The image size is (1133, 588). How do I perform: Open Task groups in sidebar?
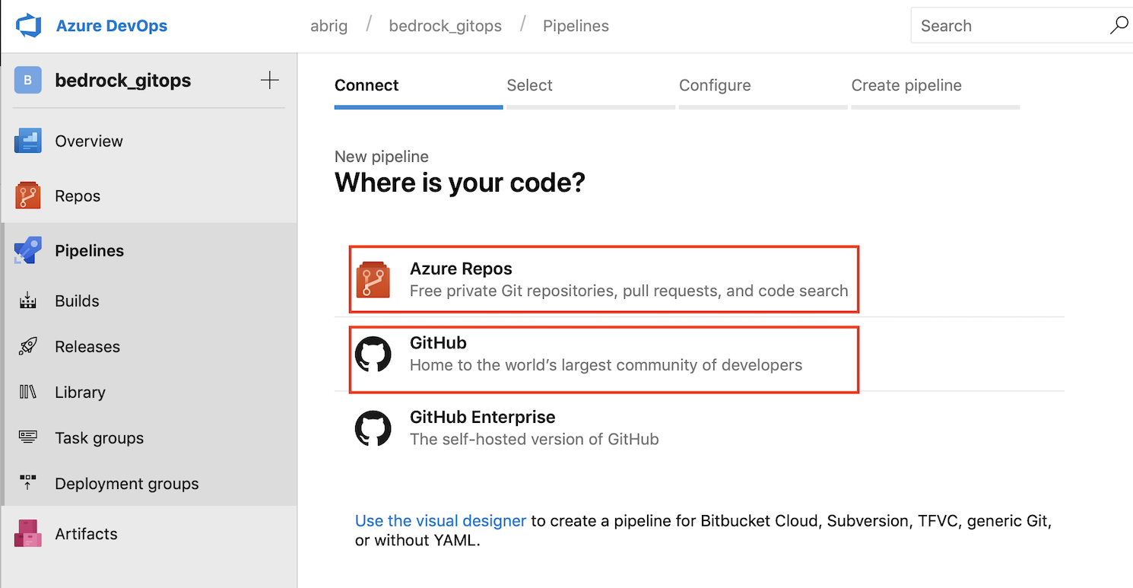(100, 438)
